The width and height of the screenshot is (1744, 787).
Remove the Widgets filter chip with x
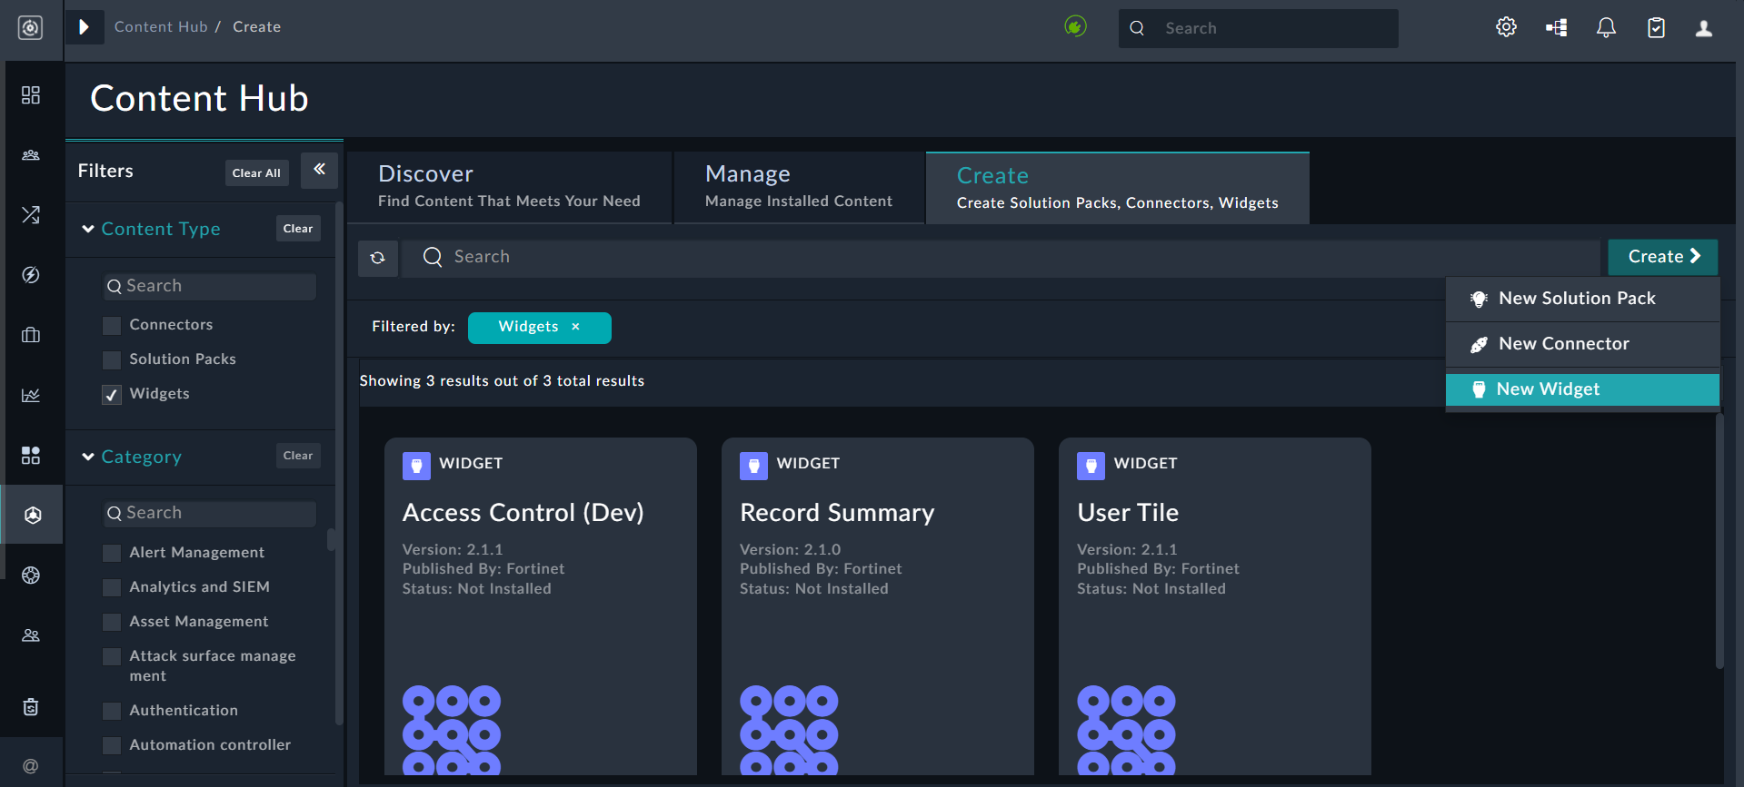575,327
